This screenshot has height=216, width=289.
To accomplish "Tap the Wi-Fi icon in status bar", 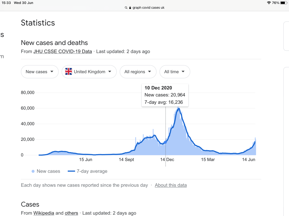I will click(268, 3).
